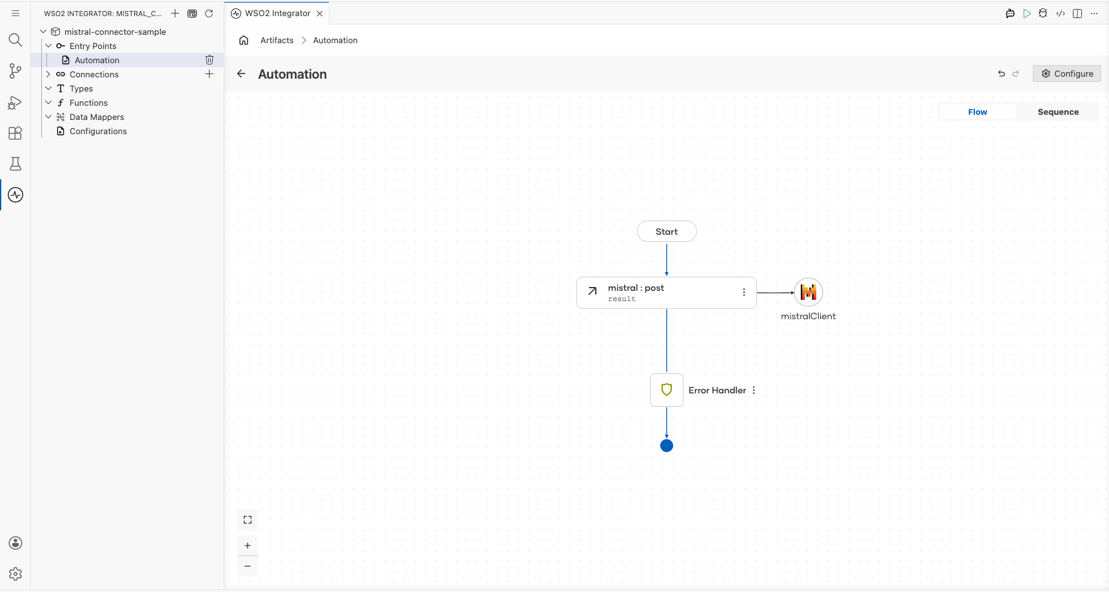Select the mistral : post node

point(667,293)
